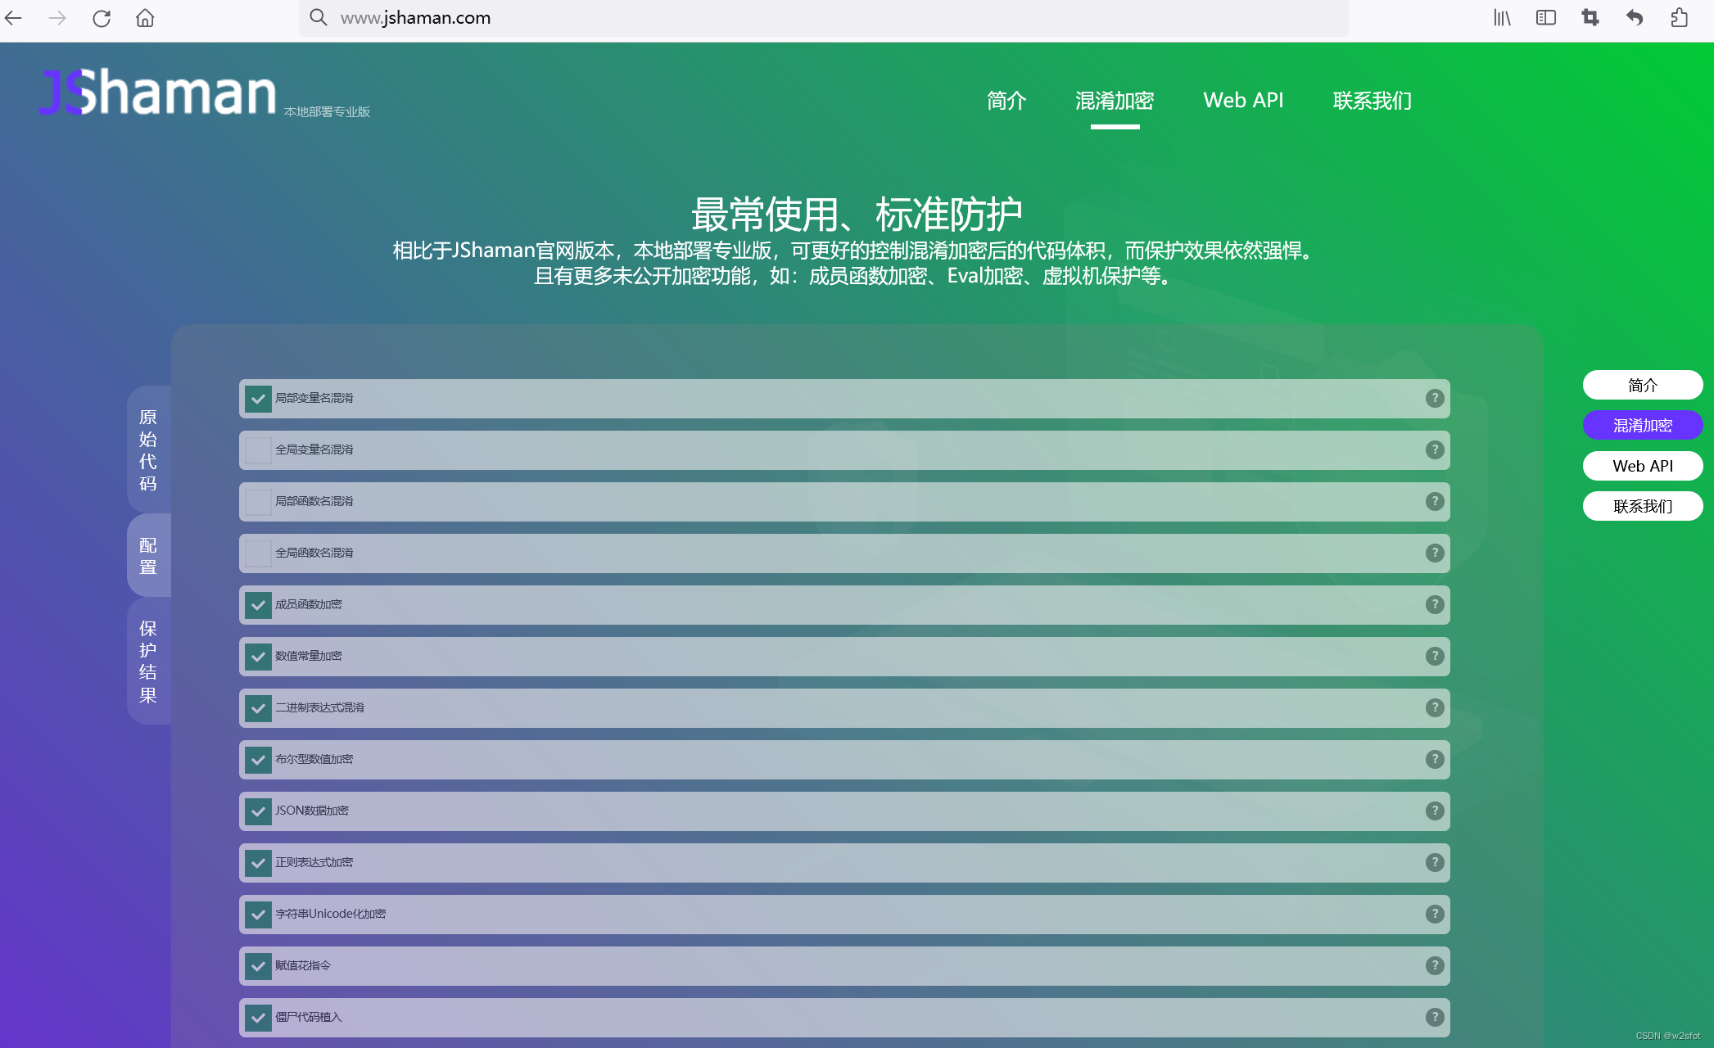Enable the 全局变量名混淆 checkbox
1714x1048 pixels.
tap(258, 450)
